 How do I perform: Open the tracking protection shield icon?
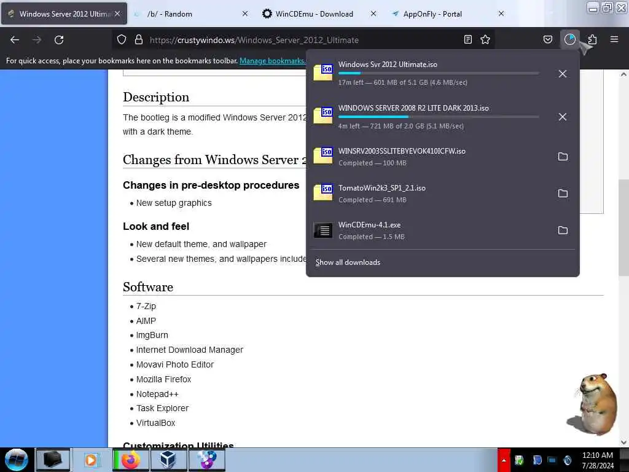pyautogui.click(x=122, y=40)
